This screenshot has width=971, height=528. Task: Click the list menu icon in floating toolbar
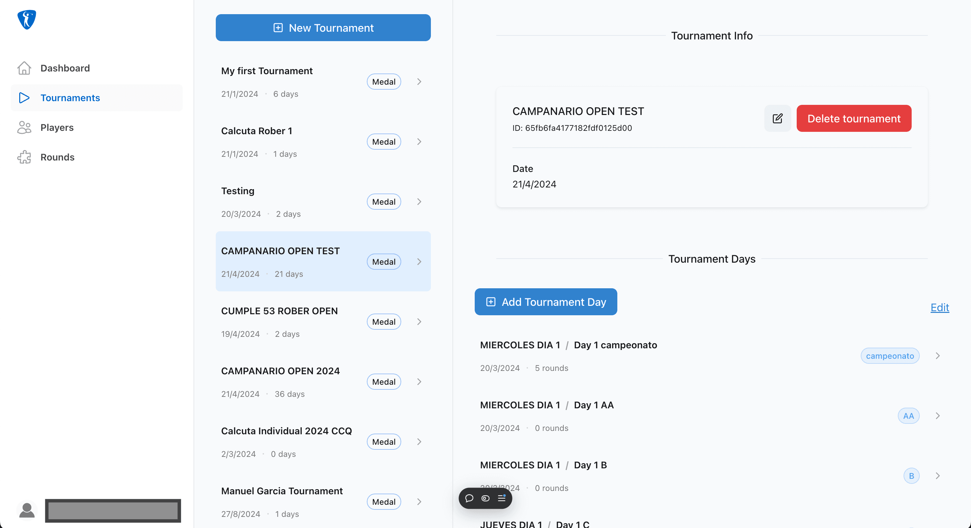(x=501, y=498)
